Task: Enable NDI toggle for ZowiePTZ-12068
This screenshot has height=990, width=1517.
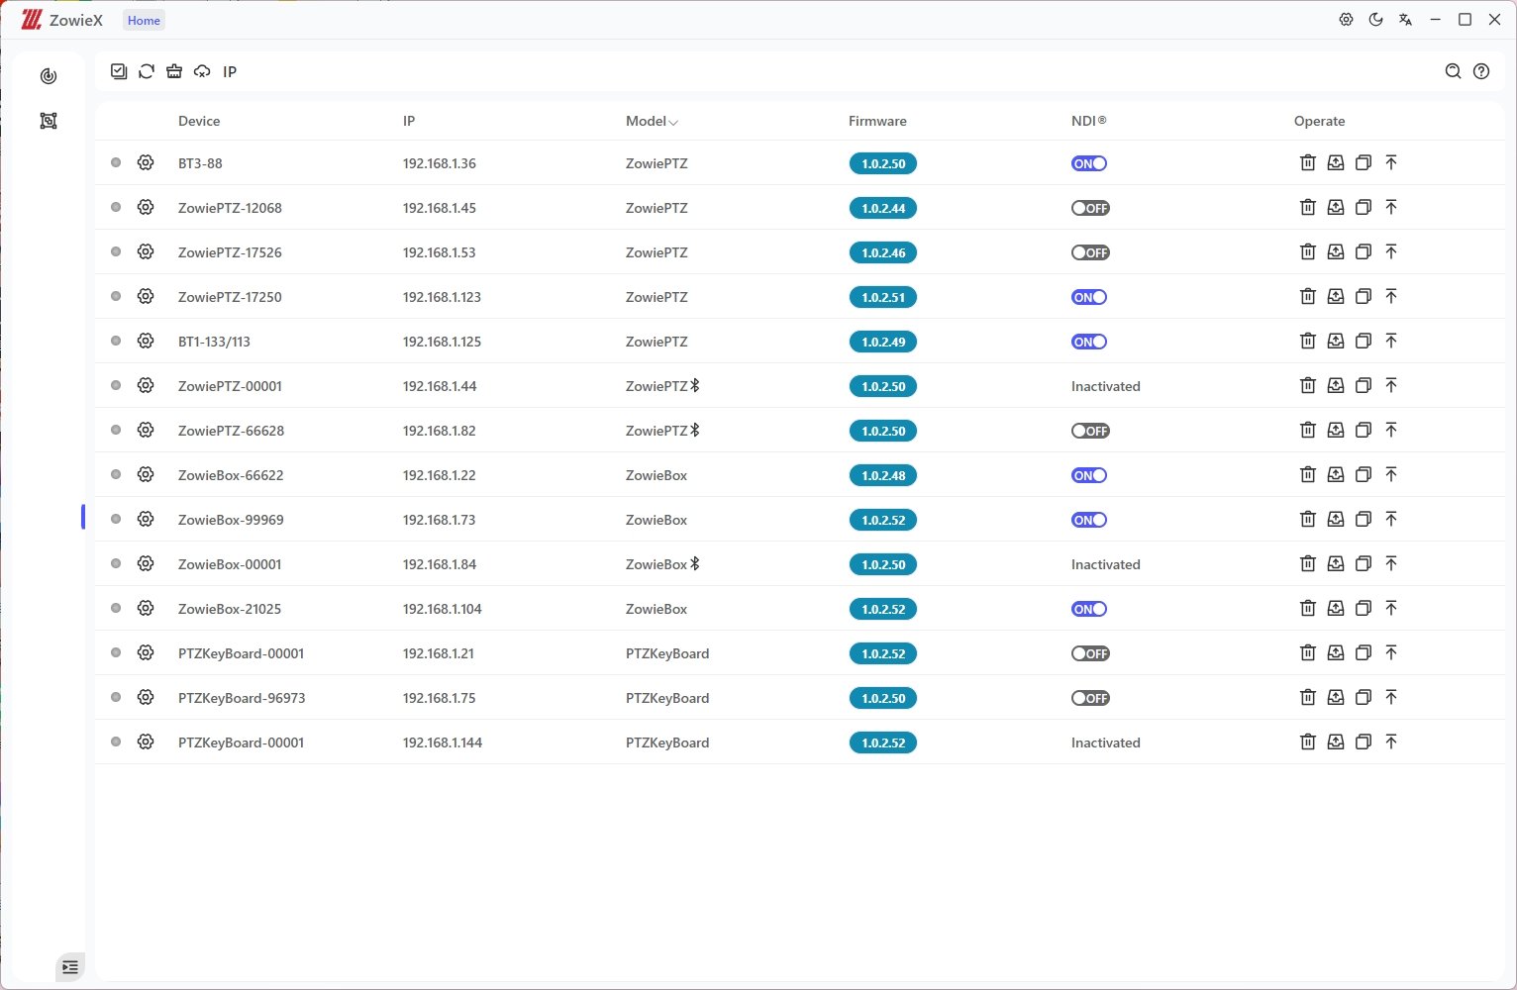Action: coord(1090,208)
